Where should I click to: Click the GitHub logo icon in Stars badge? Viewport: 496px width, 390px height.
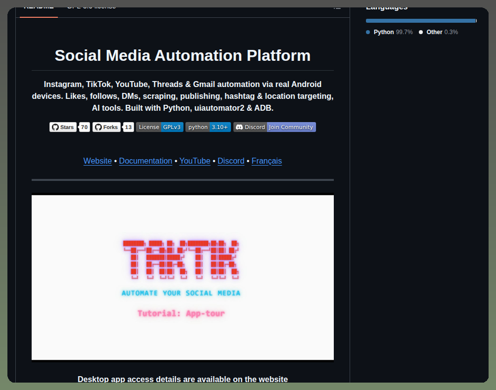[x=55, y=127]
